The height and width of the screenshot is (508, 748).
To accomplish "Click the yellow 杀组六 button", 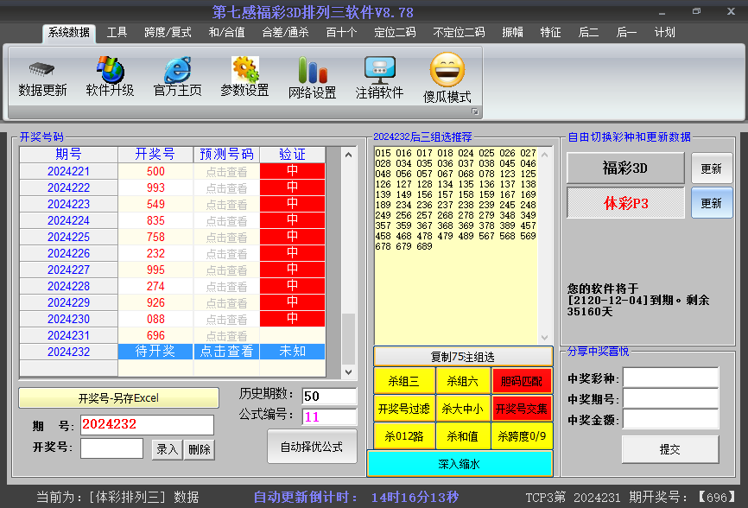I will coord(463,381).
